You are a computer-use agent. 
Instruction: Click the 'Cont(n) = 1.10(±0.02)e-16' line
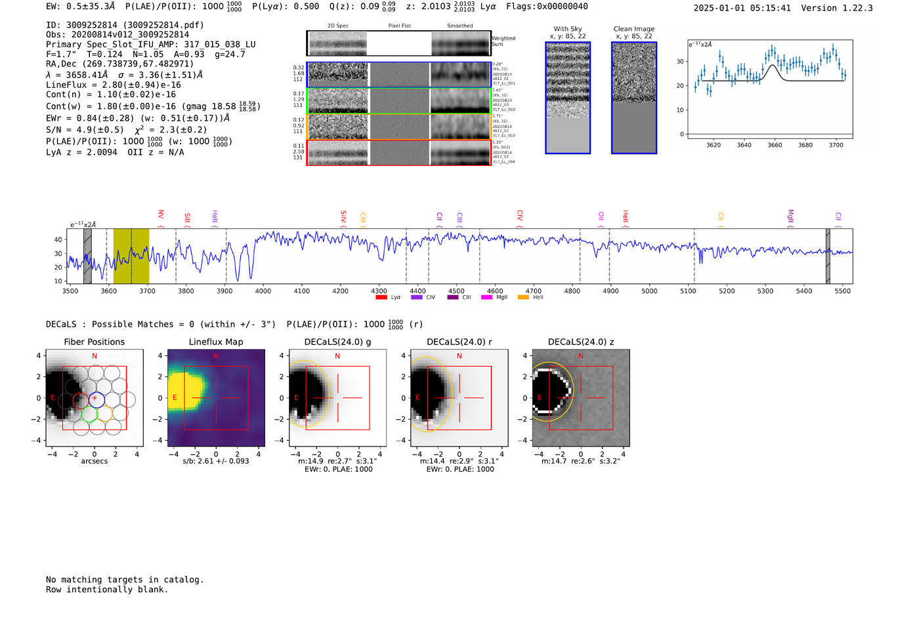[111, 94]
